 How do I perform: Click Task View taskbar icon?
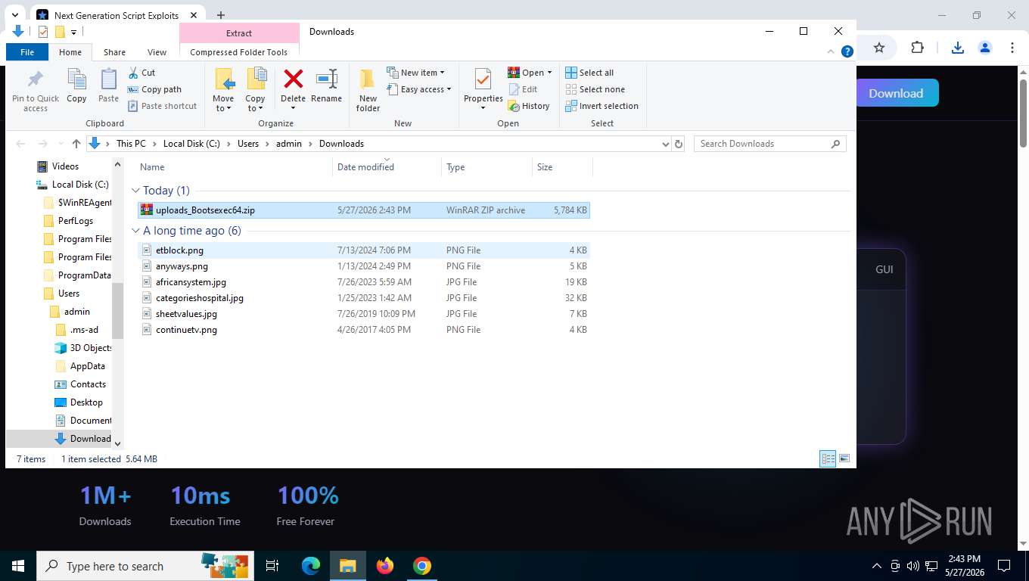[272, 566]
